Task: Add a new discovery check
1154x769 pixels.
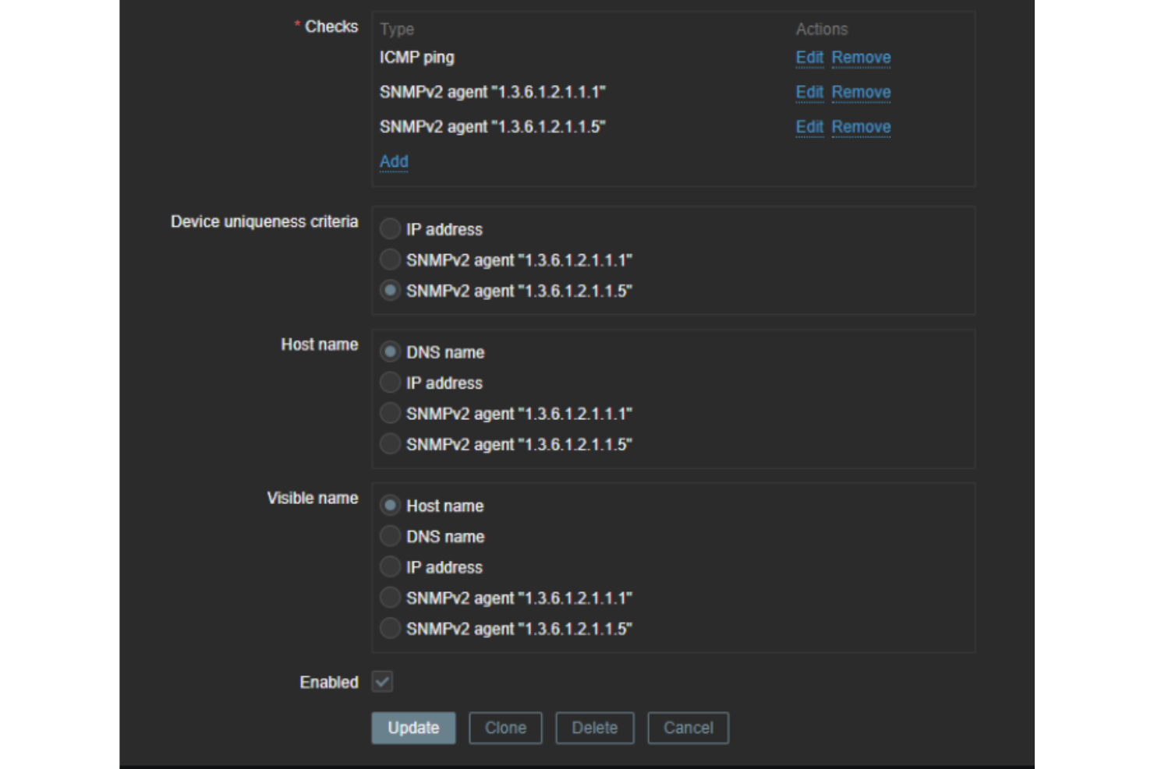Action: pyautogui.click(x=392, y=161)
